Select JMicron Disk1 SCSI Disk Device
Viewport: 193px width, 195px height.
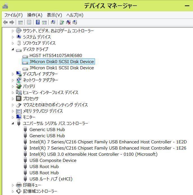(62, 68)
